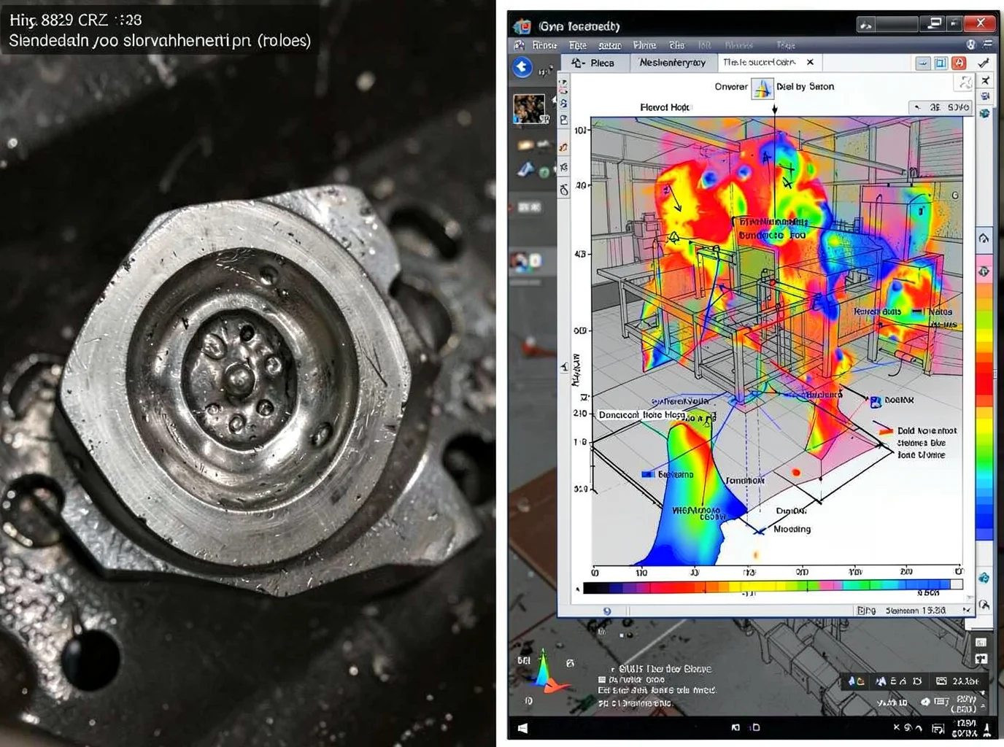Toggle the DoelNK legend square marker
1004x747 pixels.
[876, 400]
